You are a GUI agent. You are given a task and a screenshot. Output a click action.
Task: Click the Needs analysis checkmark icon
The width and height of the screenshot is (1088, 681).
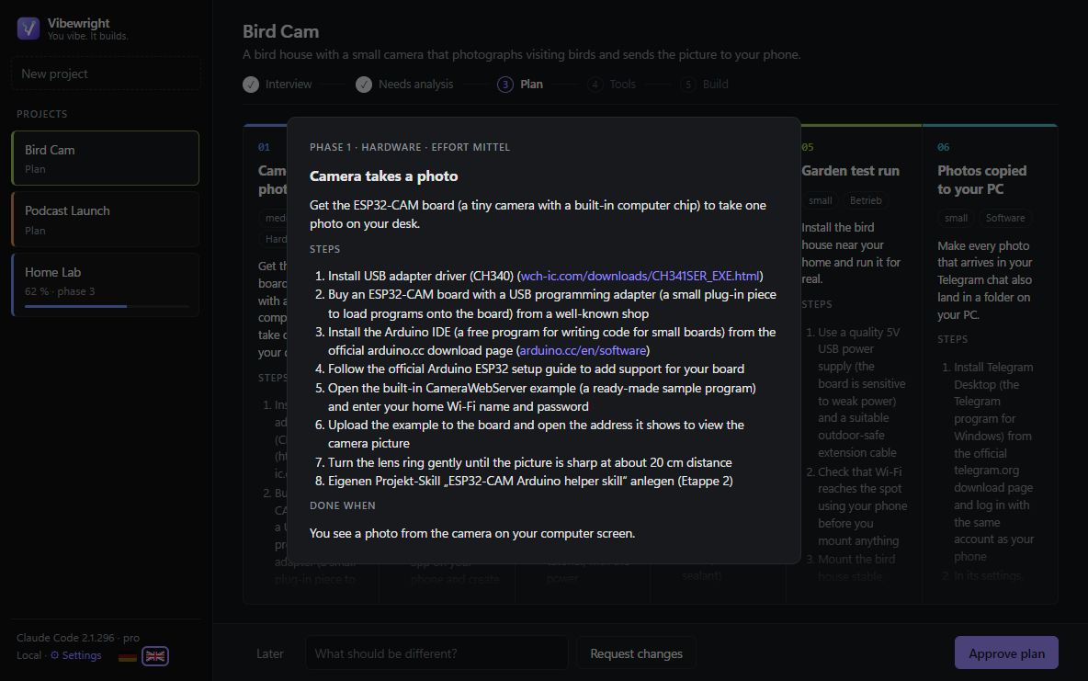tap(364, 85)
